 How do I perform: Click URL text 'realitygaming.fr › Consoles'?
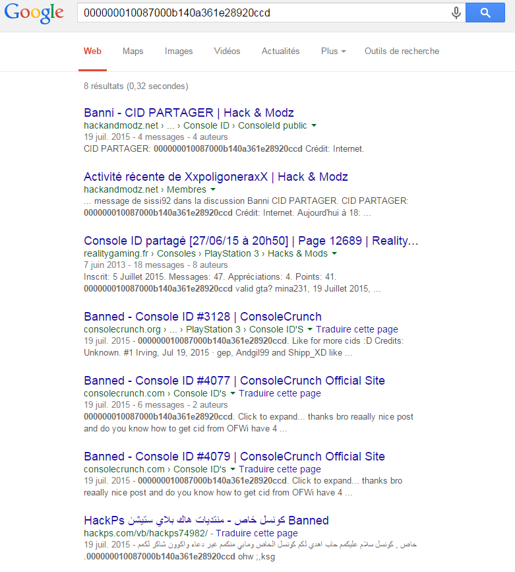coord(140,253)
